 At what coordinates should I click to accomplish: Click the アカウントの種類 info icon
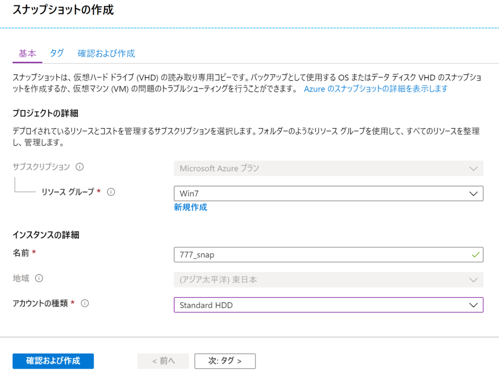(85, 303)
